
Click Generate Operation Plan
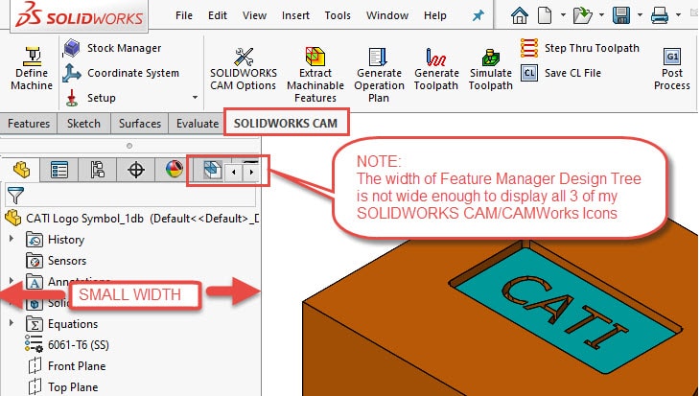coord(379,65)
